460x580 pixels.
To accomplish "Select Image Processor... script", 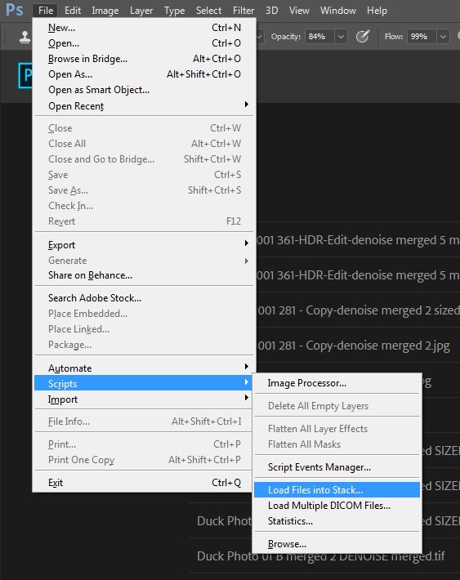I will pyautogui.click(x=337, y=383).
